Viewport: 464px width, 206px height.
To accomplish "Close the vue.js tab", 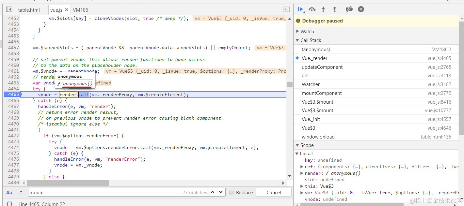I will pos(67,10).
